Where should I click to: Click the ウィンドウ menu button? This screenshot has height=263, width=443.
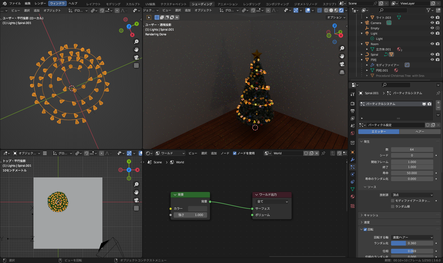click(x=57, y=3)
